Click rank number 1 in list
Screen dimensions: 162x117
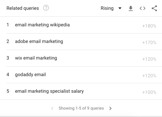pos(8,25)
